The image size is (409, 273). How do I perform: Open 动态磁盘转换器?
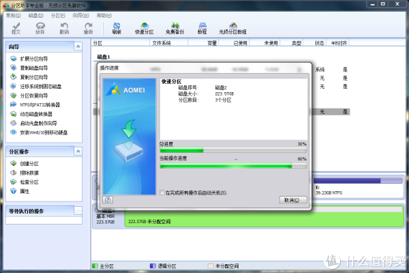tap(31, 114)
